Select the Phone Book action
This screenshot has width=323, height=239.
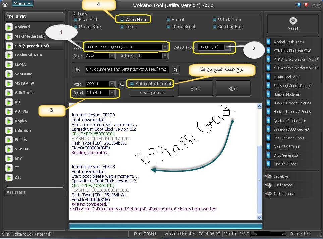[88, 27]
